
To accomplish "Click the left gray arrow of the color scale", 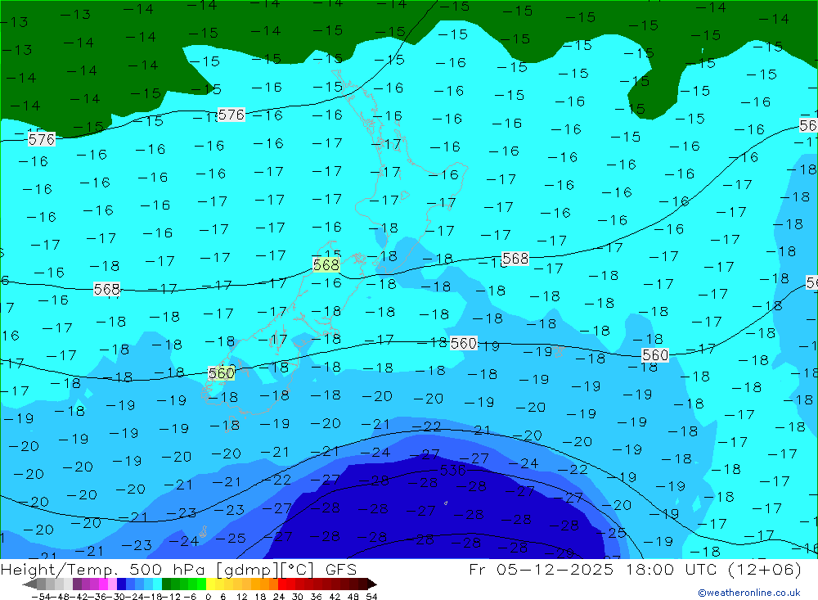I will coord(29,584).
